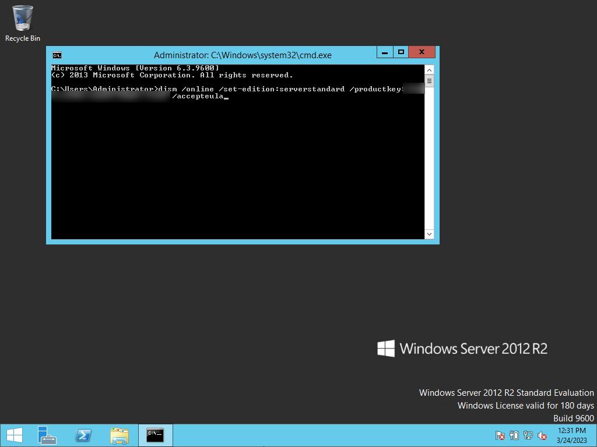Click the device tray icon beside the flag
The image size is (597, 447).
click(514, 435)
